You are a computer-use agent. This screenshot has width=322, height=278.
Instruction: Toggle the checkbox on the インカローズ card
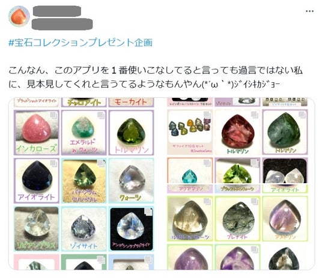53,115
